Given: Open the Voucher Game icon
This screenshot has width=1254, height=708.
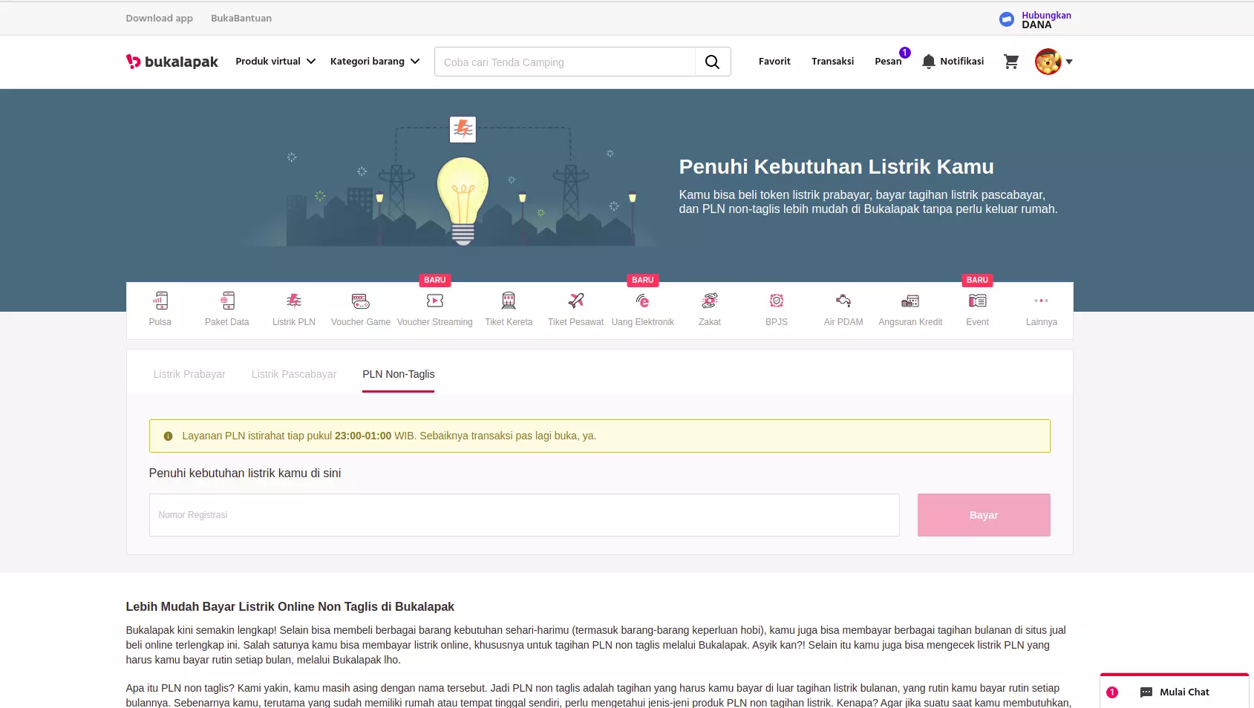Looking at the screenshot, I should (361, 301).
